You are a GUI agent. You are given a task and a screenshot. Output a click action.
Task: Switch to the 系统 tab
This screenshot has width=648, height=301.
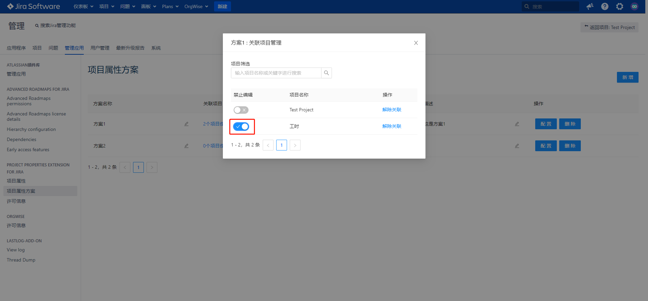156,48
